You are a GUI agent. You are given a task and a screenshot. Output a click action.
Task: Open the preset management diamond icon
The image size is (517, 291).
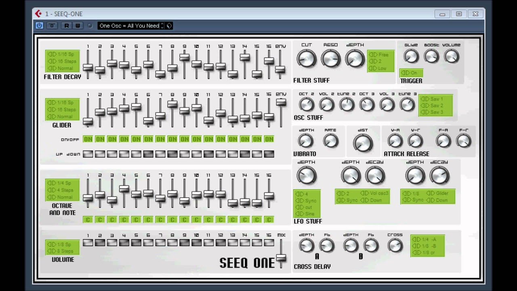(x=169, y=25)
